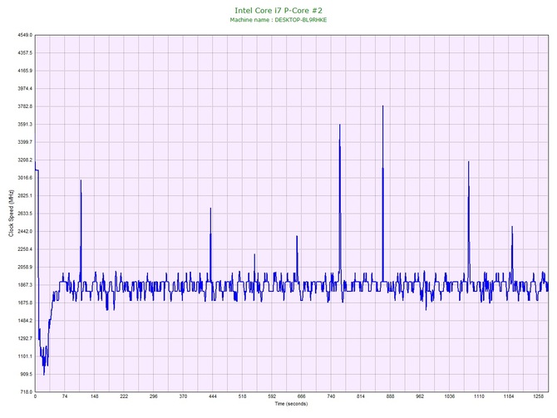Click the 740 tick on the time axis
Viewport: 557px width, 418px height.
(331, 396)
